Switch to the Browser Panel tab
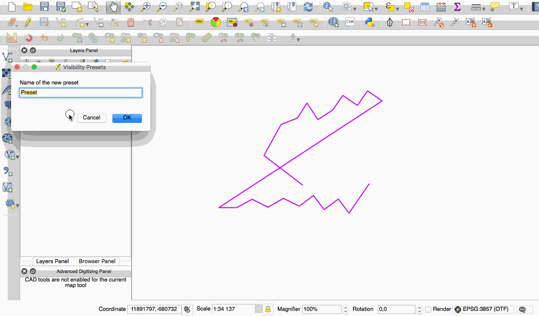539x316 pixels. pyautogui.click(x=97, y=261)
